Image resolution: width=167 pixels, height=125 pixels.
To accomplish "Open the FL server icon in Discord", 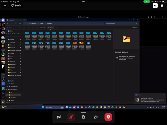I will point(3,37).
